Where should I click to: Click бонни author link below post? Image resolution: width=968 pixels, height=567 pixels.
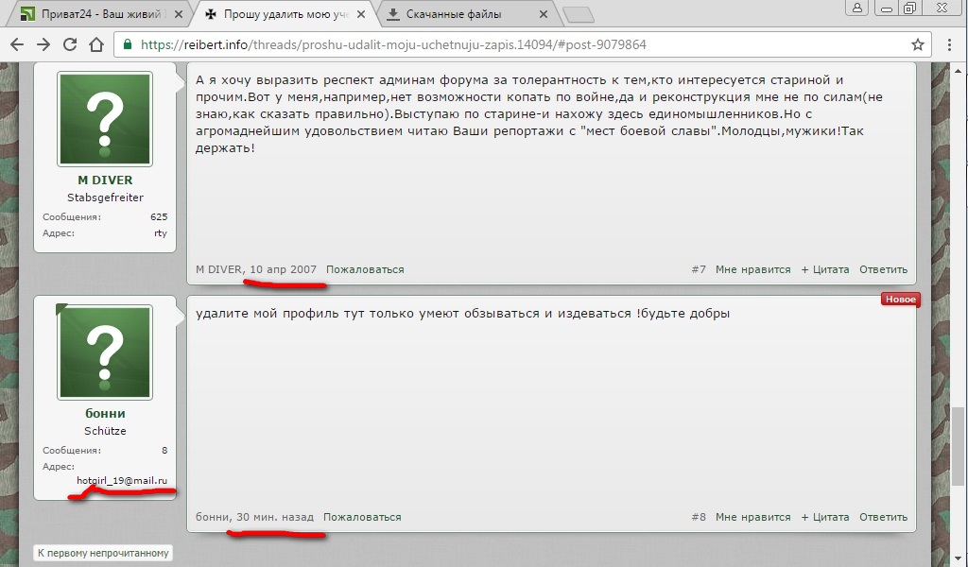[x=213, y=517]
